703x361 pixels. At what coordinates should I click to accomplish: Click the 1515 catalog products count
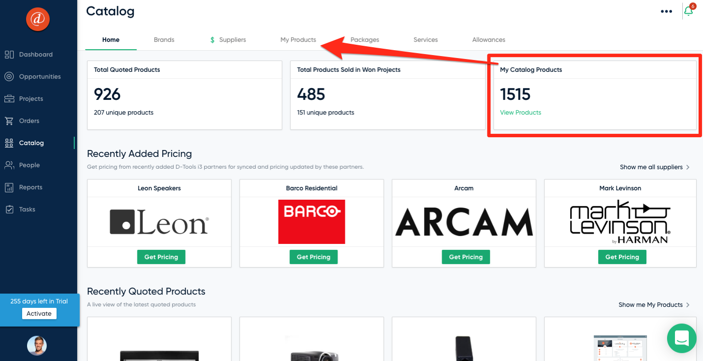tap(515, 94)
